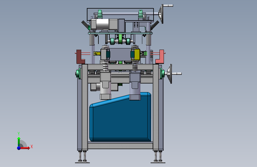Click the blue Z axis origin ball of the triad
Viewport: 257px width, 167px height.
coord(19,148)
